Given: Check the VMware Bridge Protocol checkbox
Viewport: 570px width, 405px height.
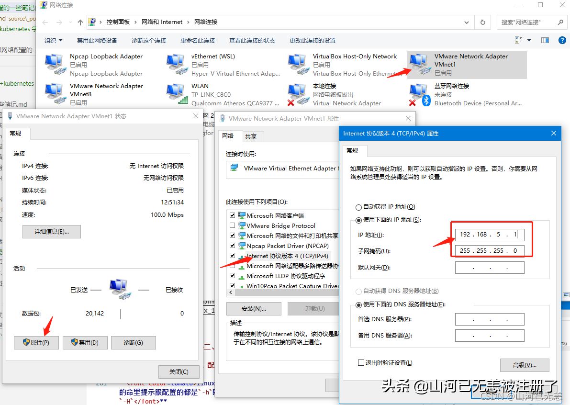Looking at the screenshot, I should (232, 225).
